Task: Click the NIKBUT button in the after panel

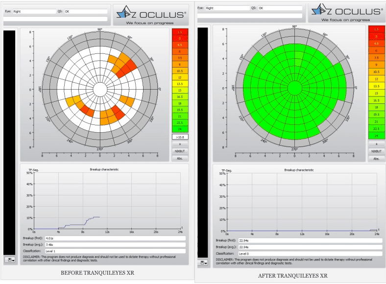Action: 376,151
